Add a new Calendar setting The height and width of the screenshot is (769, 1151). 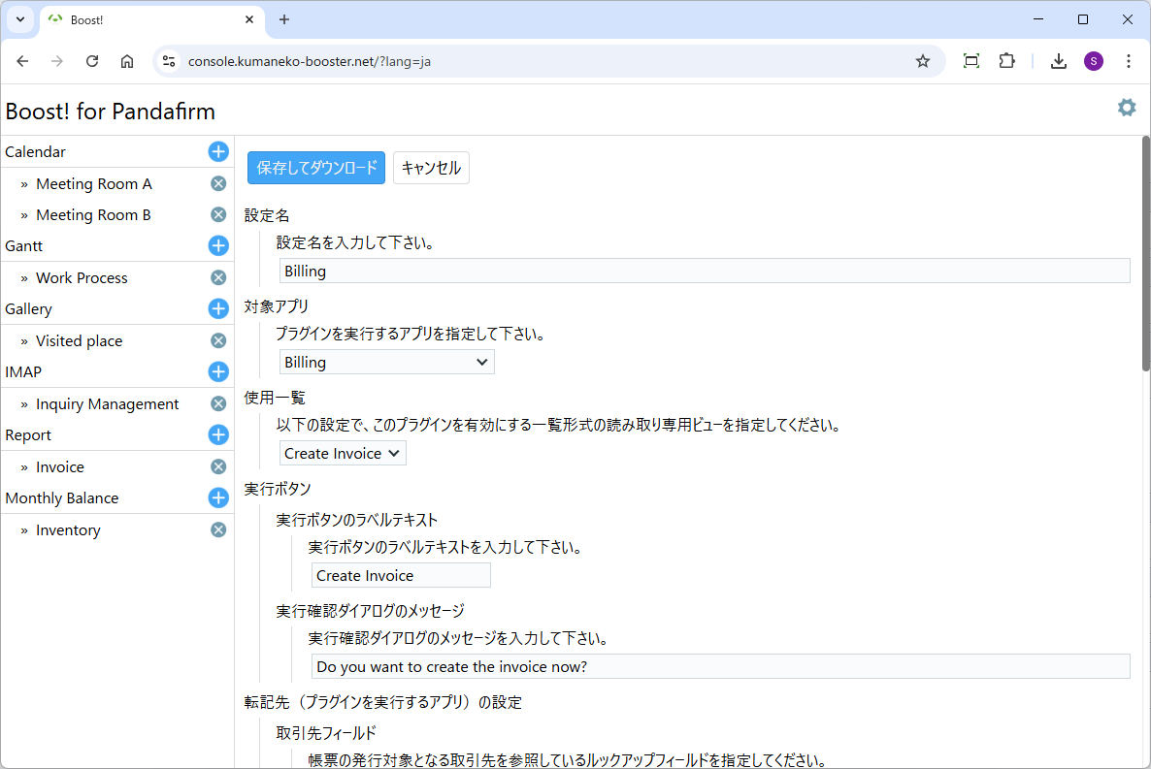(218, 151)
